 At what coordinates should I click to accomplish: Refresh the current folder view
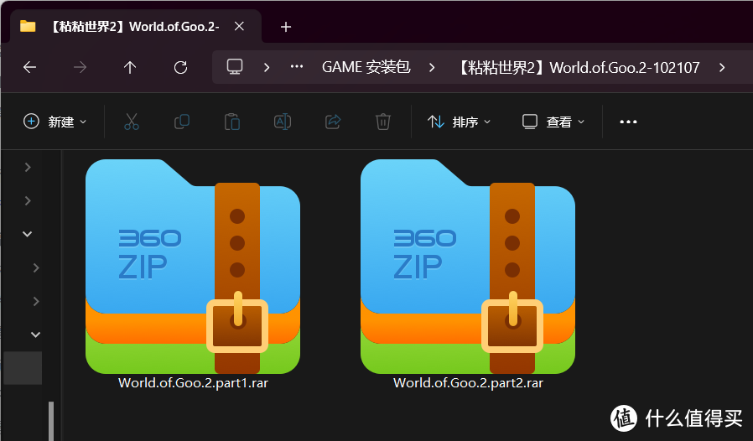pos(180,67)
